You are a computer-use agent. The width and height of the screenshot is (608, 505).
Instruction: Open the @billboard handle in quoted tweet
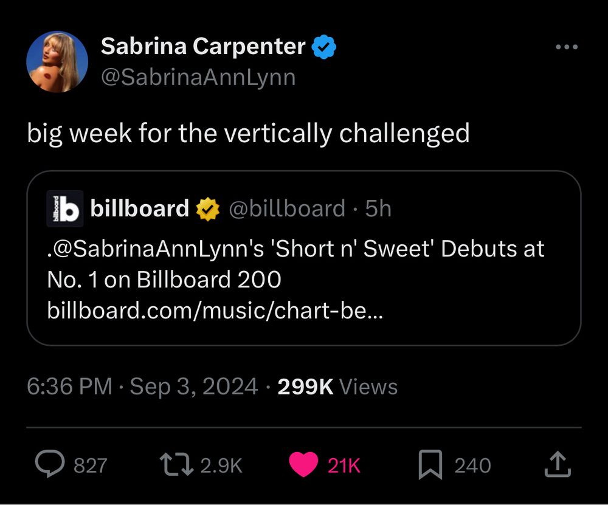[x=286, y=209]
